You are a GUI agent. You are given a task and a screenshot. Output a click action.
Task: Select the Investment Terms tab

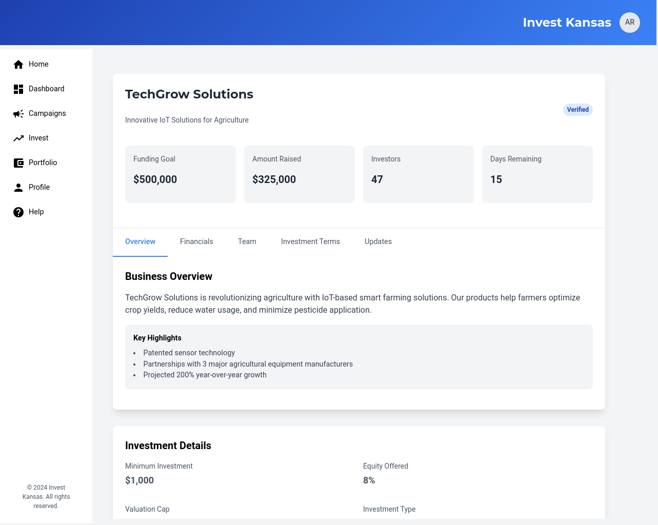[x=310, y=241]
